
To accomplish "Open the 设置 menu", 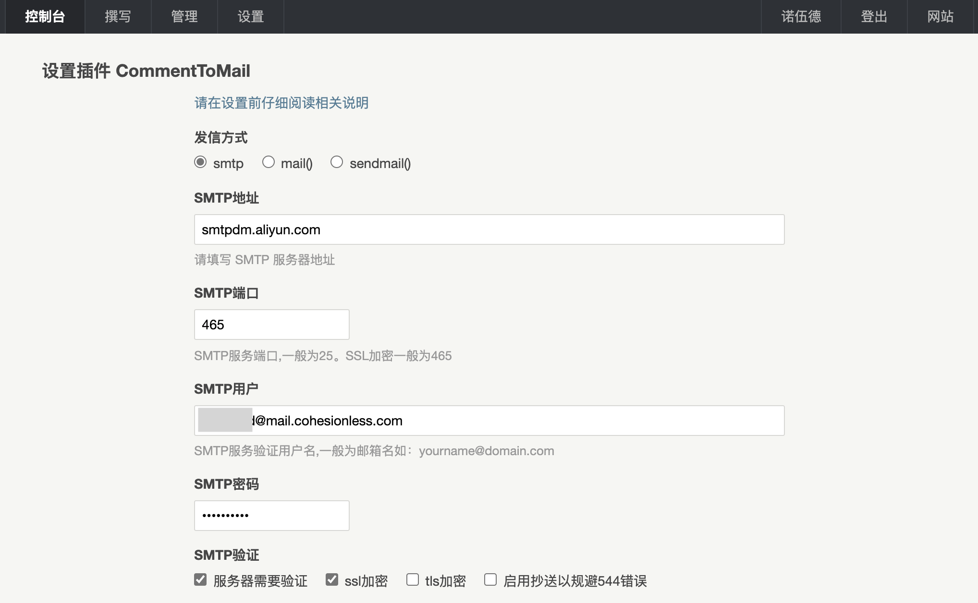I will [x=250, y=17].
